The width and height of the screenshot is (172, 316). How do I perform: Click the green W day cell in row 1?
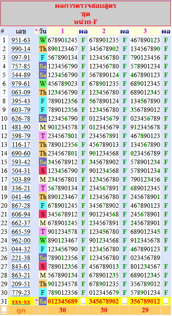(43, 40)
